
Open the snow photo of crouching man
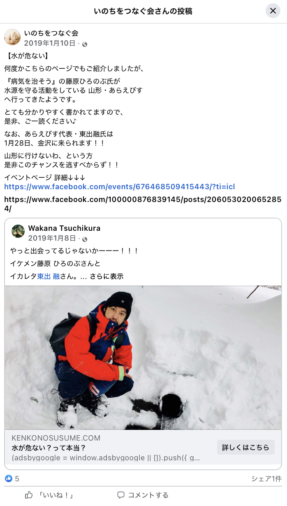pos(143,358)
